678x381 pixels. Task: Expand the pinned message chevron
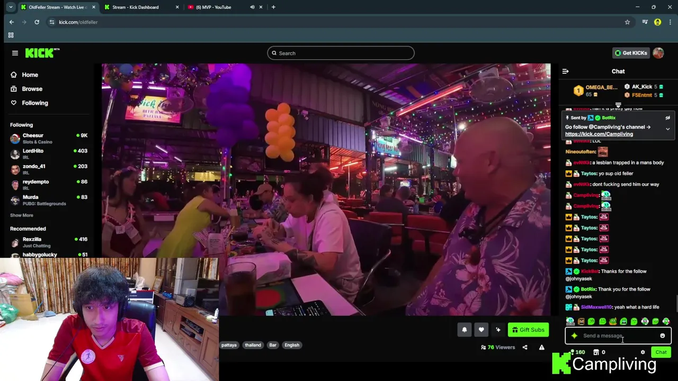667,129
